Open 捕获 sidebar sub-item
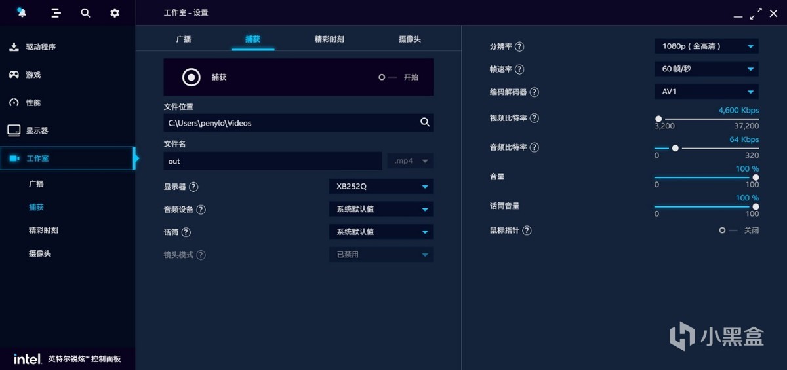 [x=36, y=207]
